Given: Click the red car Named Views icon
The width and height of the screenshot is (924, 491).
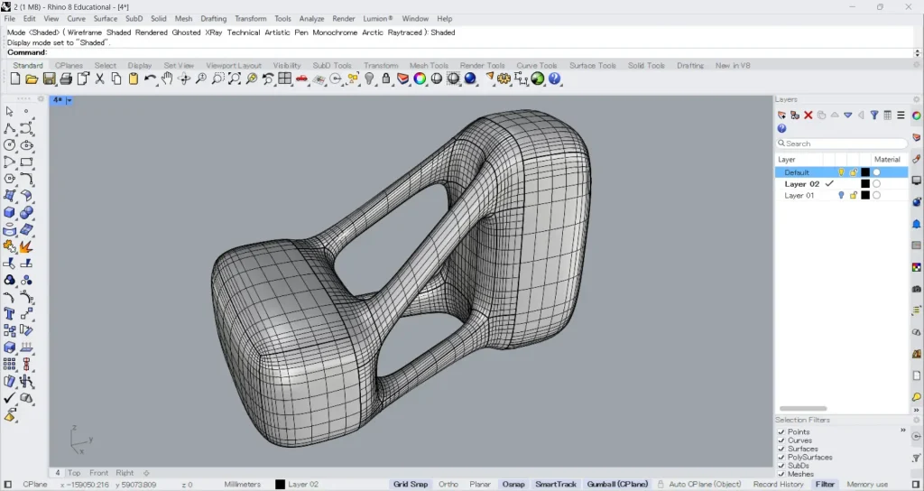Looking at the screenshot, I should 301,79.
